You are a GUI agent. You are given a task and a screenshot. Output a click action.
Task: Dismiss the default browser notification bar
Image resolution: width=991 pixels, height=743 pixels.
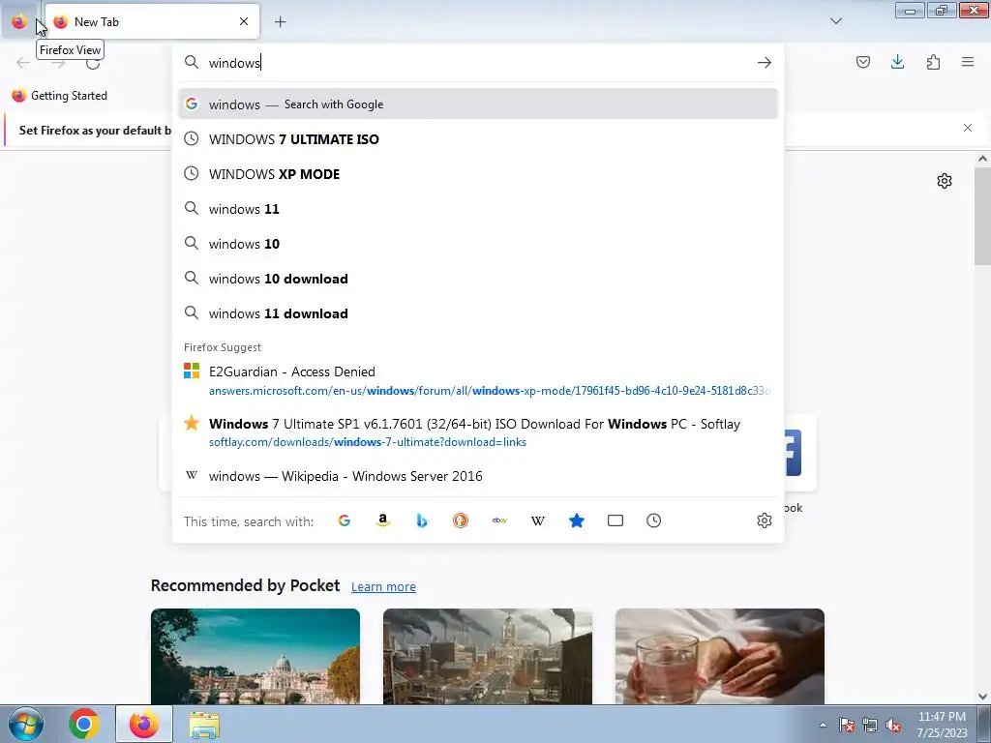(x=968, y=128)
